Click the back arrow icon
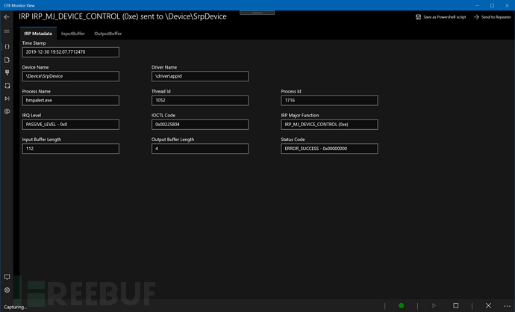Viewport: 515px width, 312px height. (7, 16)
